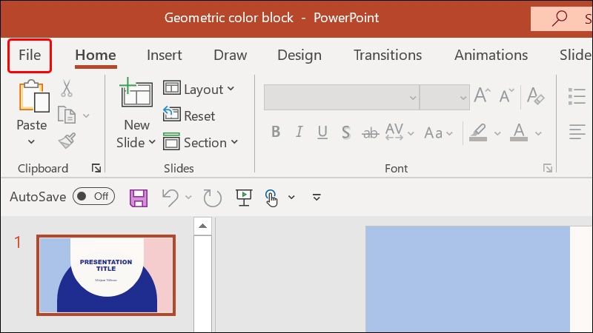Screen dimensions: 593x333
Task: Click Increase Font Size icon
Action: (x=483, y=95)
